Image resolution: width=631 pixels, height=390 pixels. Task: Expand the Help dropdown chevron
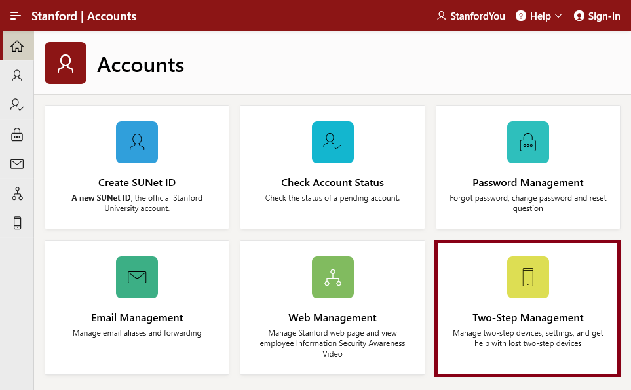click(558, 16)
